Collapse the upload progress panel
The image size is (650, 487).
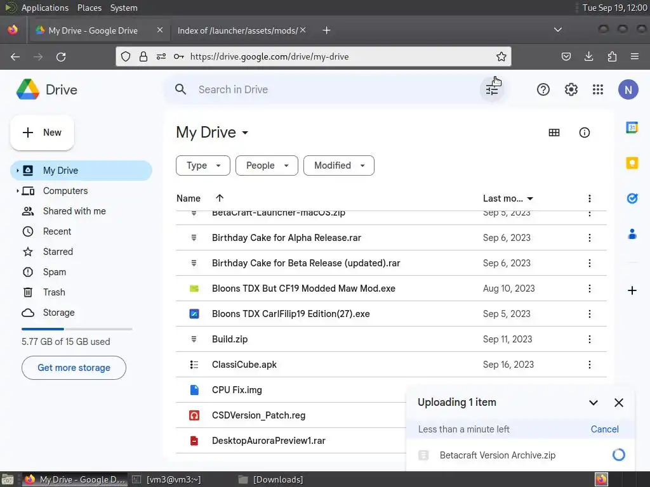594,403
